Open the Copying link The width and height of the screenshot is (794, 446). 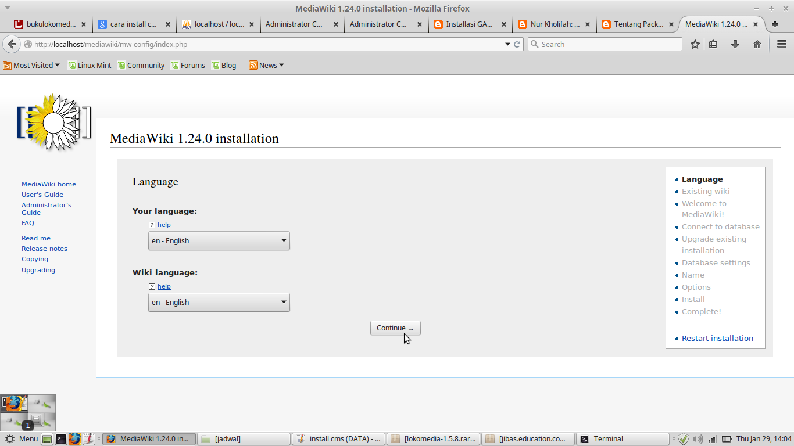[35, 259]
